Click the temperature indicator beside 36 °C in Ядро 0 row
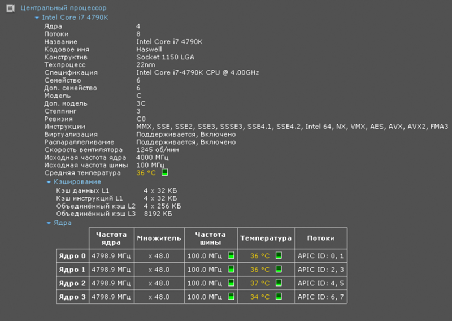 (x=279, y=255)
